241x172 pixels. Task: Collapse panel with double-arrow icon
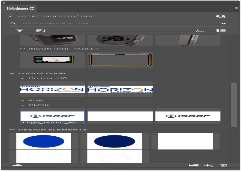point(237,3)
